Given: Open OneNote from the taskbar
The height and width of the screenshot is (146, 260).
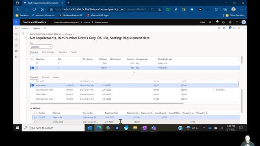Looking at the screenshot, I should (145, 128).
